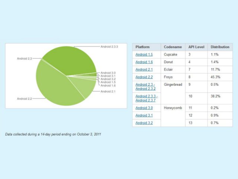238x179 pixels.
Task: Click the Platform column header
Action: point(143,47)
